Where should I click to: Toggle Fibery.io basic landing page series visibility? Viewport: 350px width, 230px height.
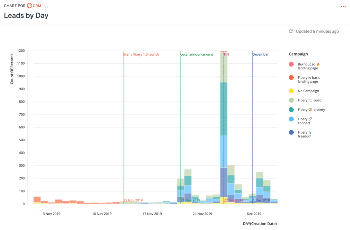(x=309, y=79)
